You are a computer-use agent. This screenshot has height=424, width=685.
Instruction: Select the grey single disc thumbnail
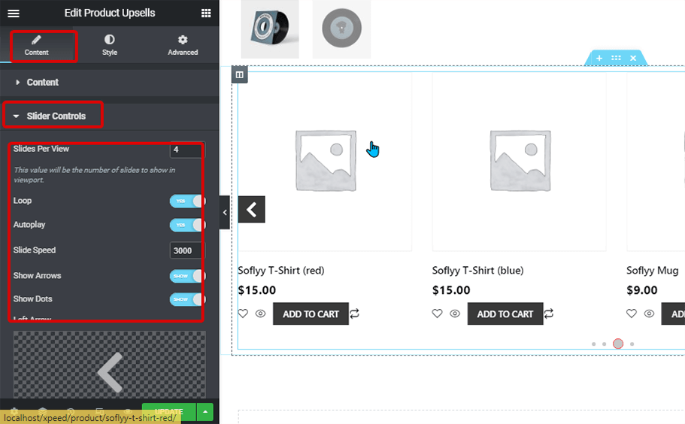[x=341, y=29]
